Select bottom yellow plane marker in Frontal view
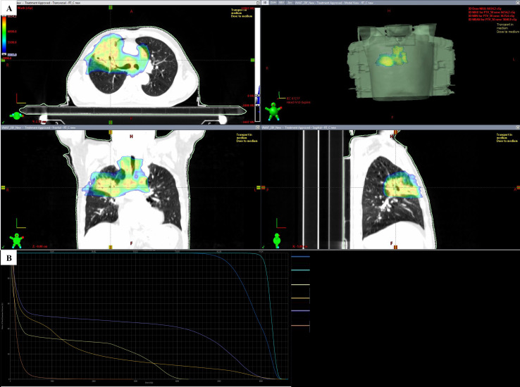This screenshot has width=520, height=387. pyautogui.click(x=111, y=247)
